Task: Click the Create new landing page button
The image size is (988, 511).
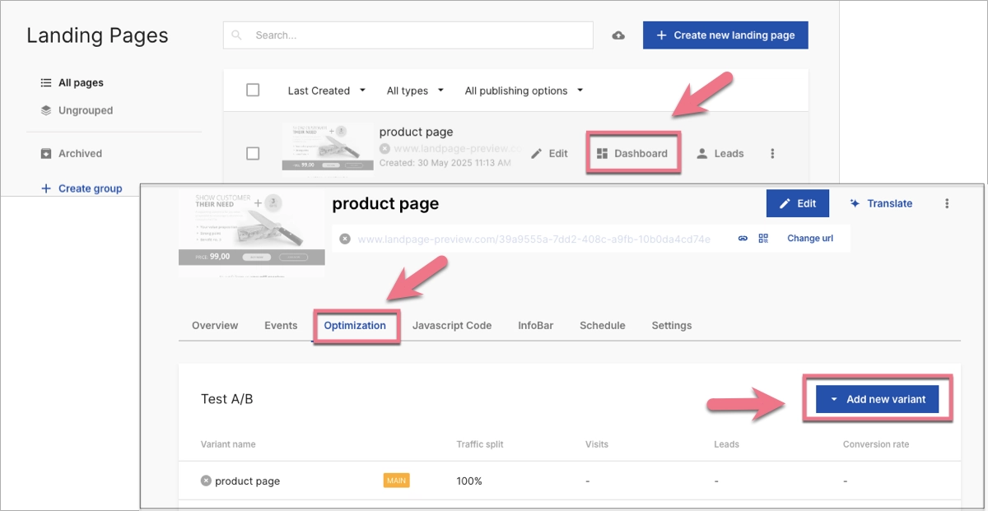Action: click(x=725, y=35)
